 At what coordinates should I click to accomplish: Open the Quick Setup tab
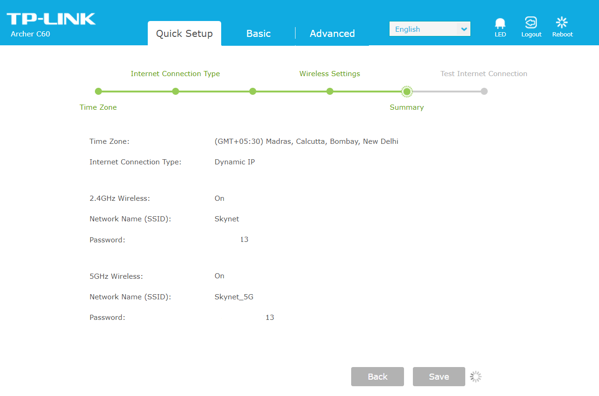(184, 34)
